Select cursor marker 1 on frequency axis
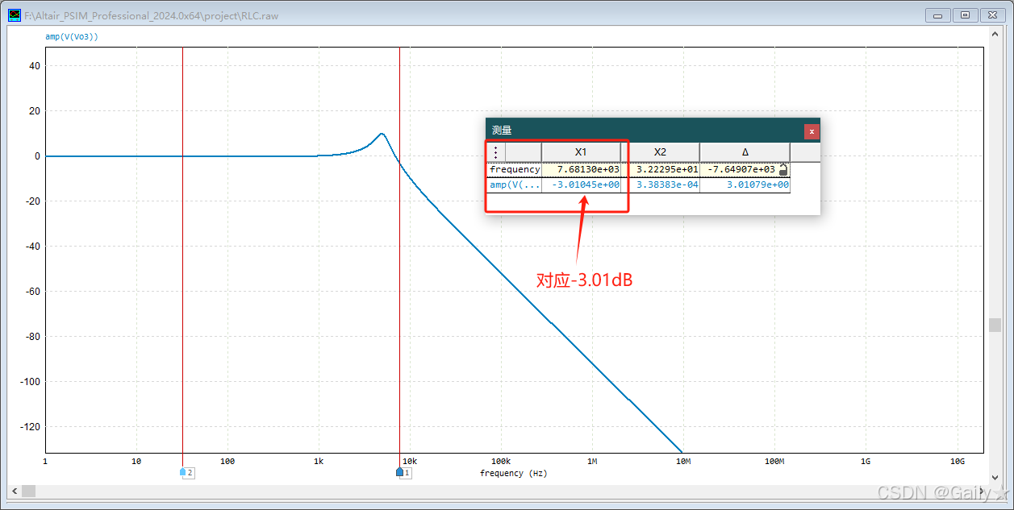 404,473
